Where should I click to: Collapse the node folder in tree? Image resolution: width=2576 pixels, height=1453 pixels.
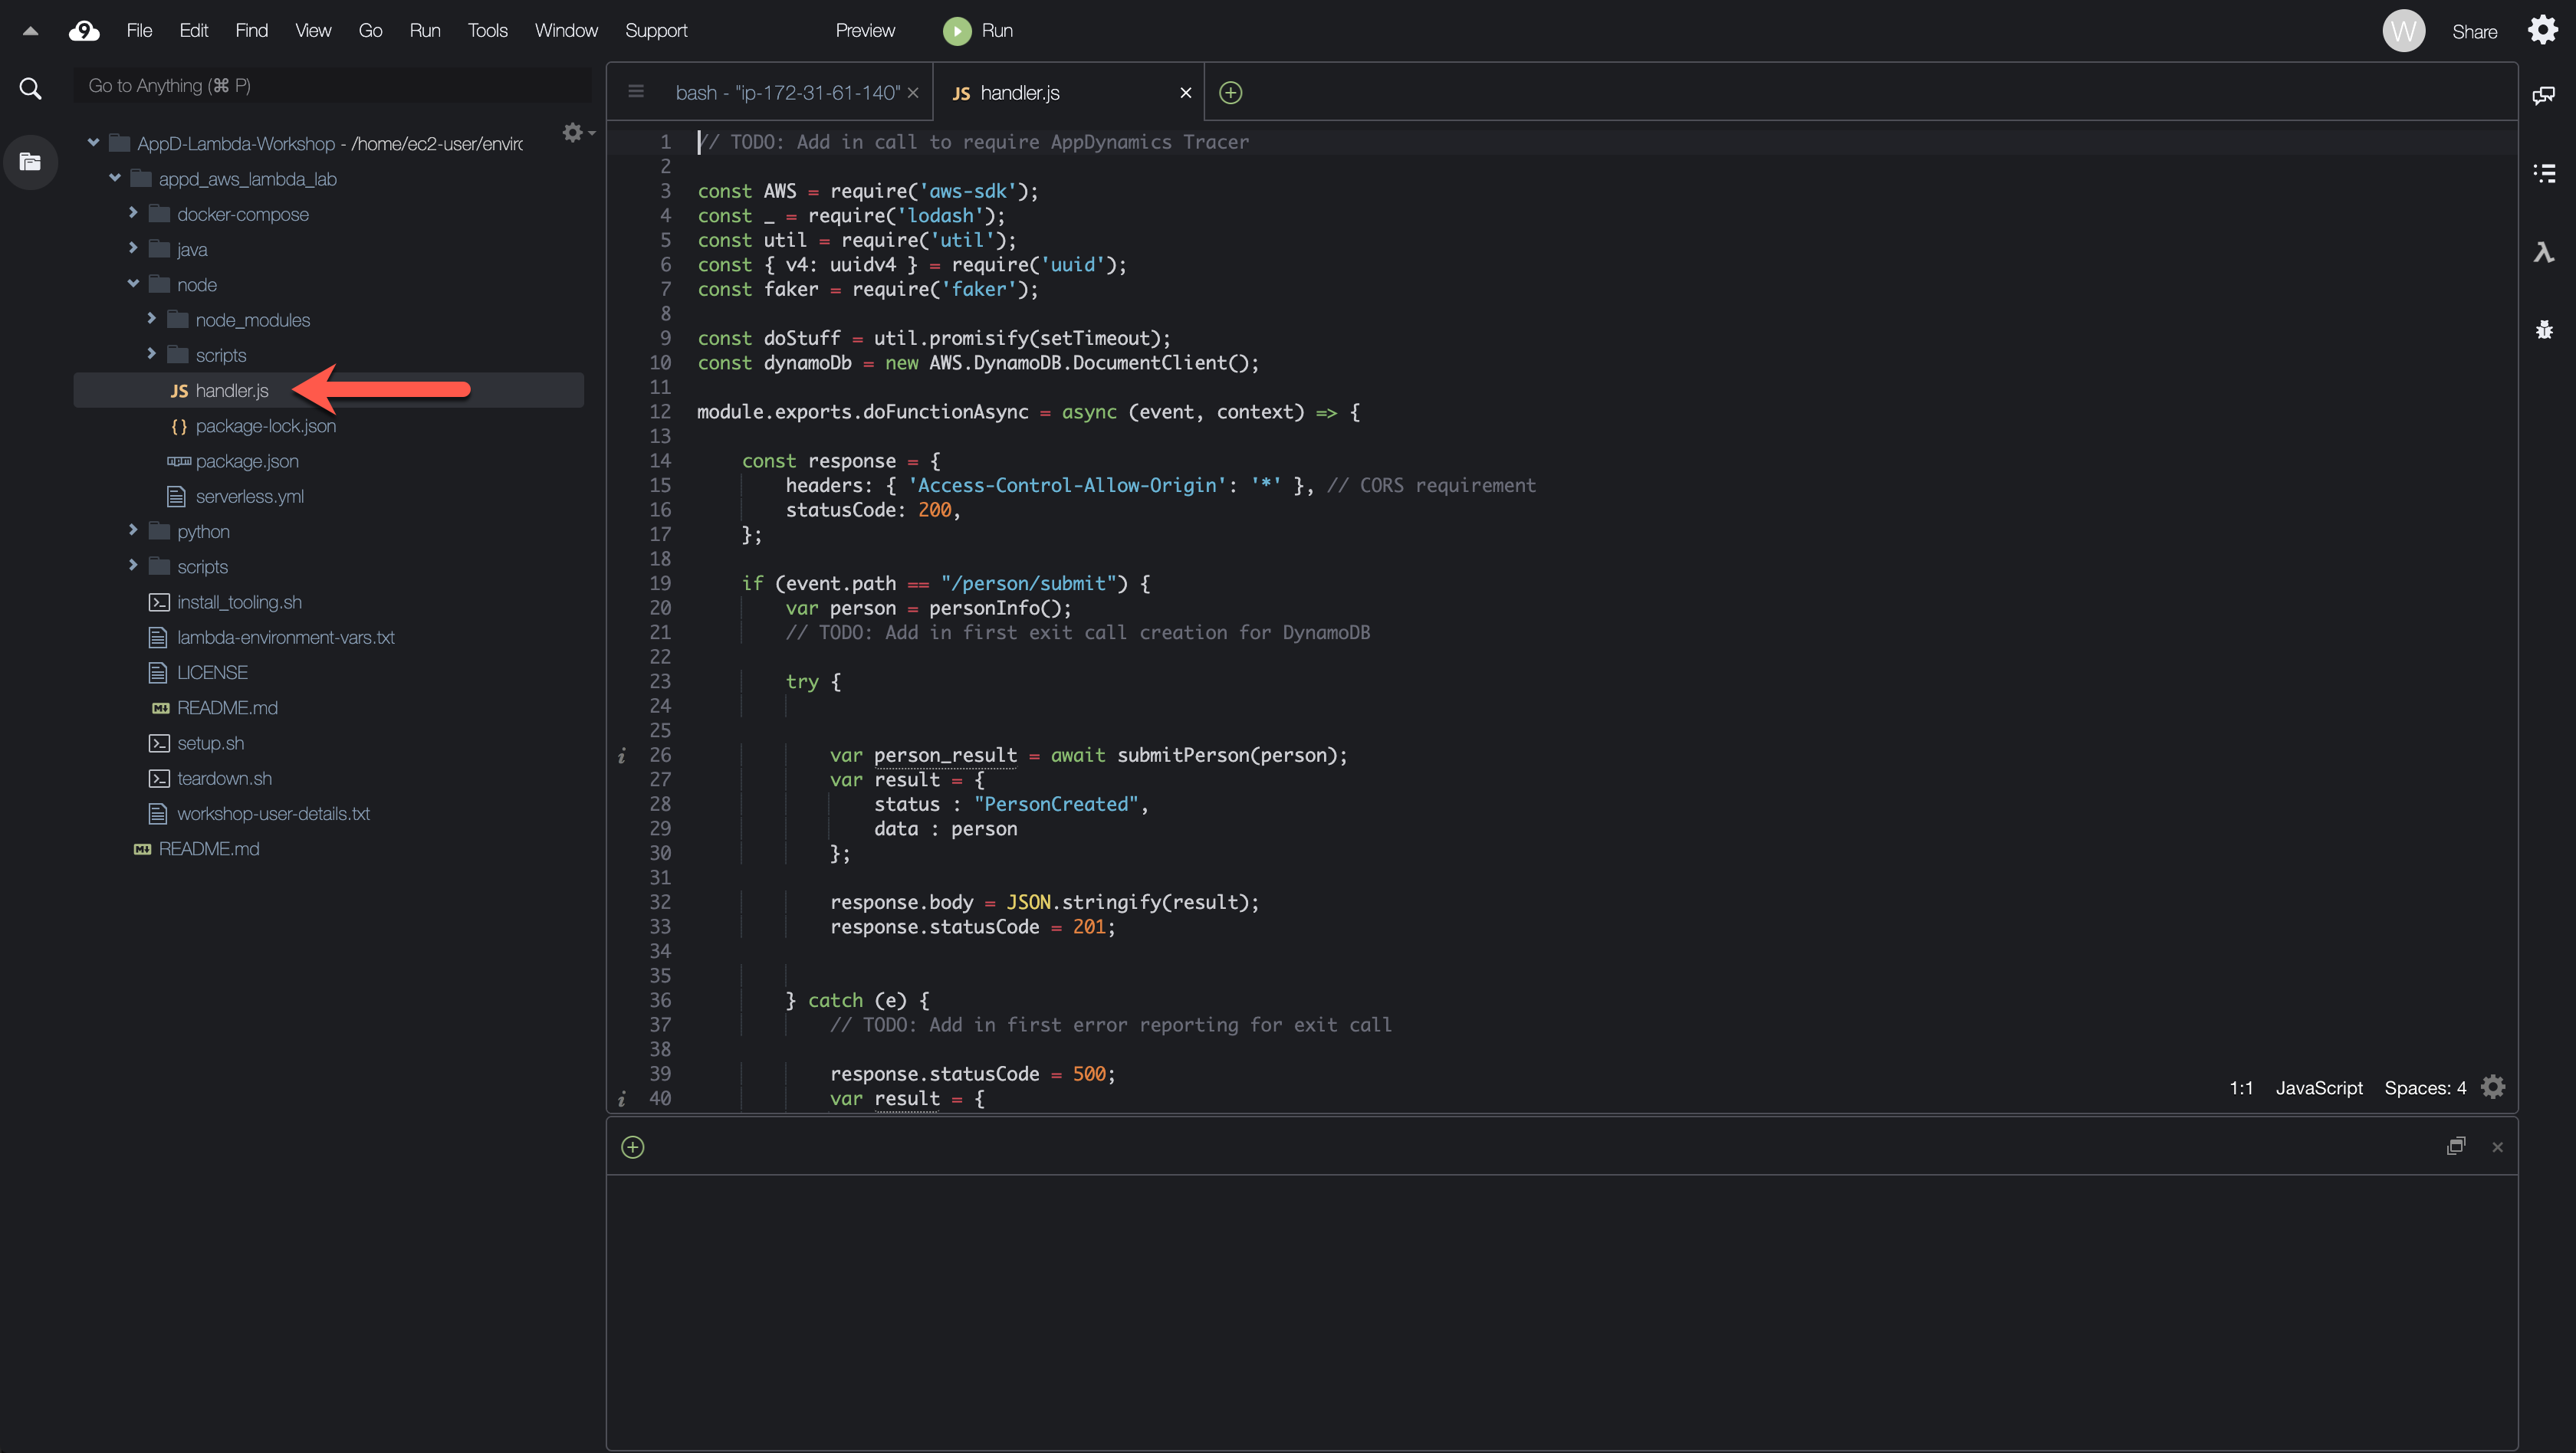[x=133, y=284]
